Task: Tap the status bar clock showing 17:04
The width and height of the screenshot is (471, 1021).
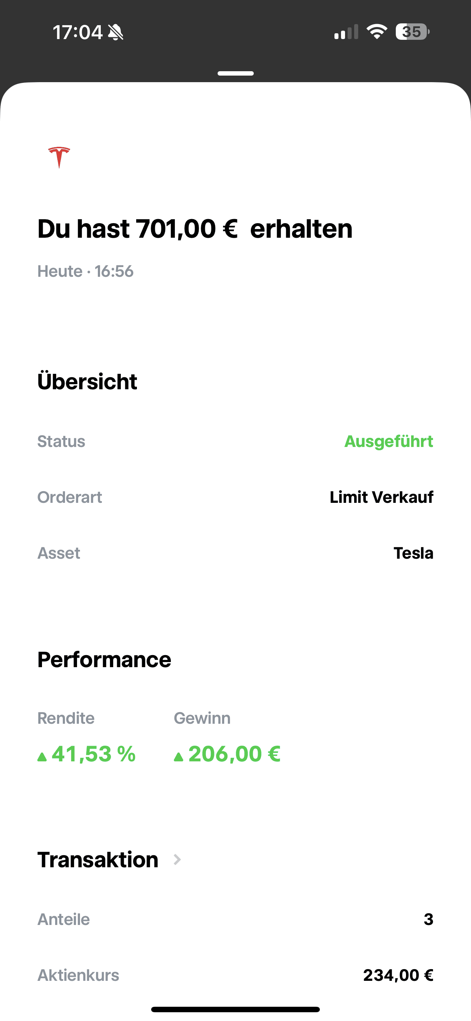Action: (78, 32)
